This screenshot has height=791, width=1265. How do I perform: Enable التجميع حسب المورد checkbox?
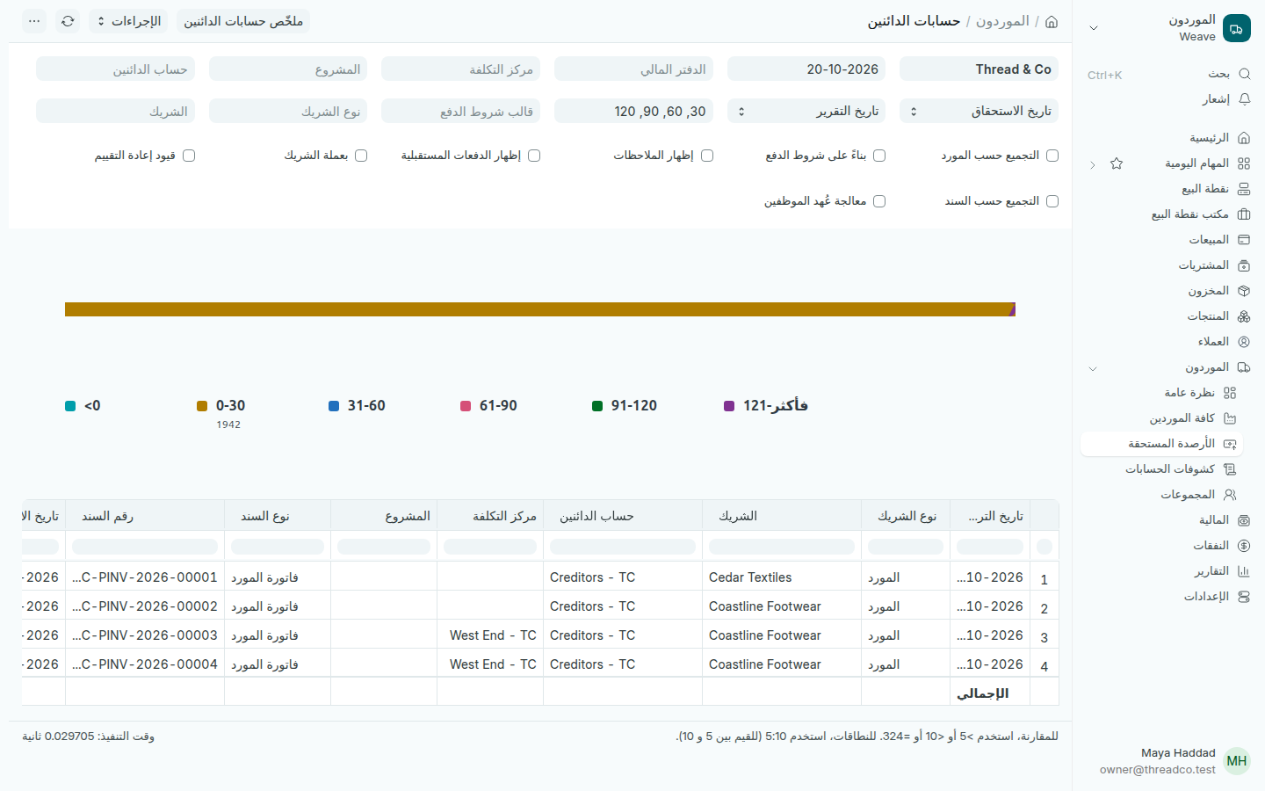(x=1052, y=156)
